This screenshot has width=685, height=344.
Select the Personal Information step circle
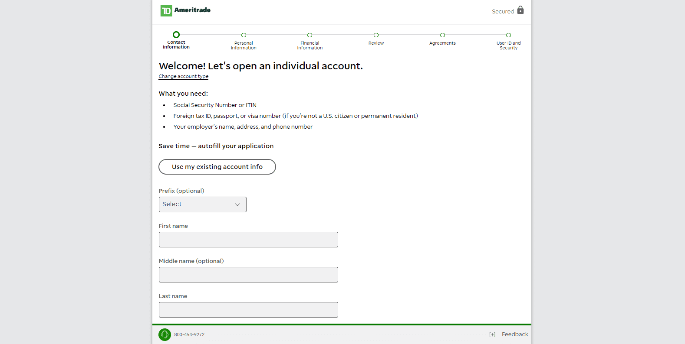[244, 35]
